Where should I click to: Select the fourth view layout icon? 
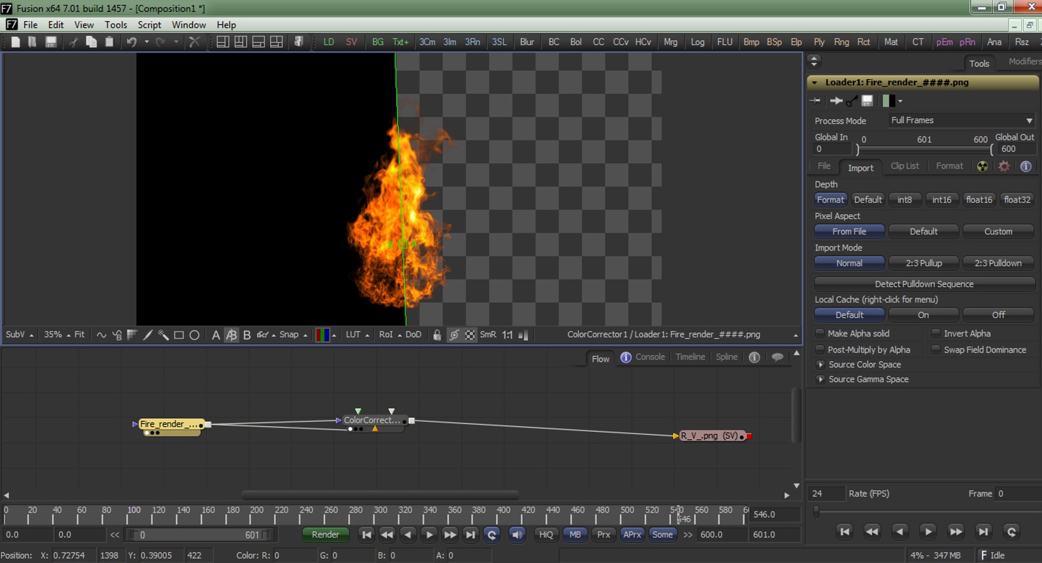click(x=276, y=42)
